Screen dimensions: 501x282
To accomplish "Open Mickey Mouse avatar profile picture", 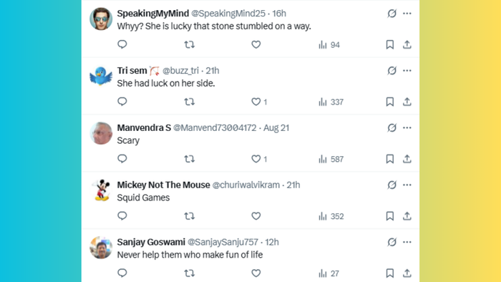I will (101, 190).
